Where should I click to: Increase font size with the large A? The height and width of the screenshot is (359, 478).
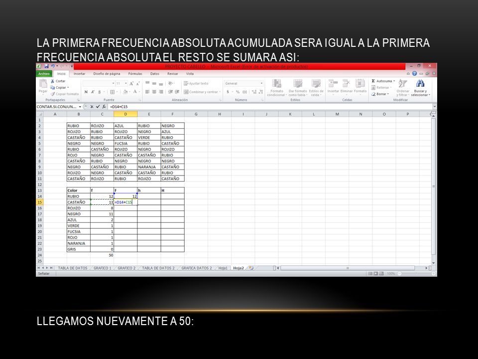click(x=131, y=83)
